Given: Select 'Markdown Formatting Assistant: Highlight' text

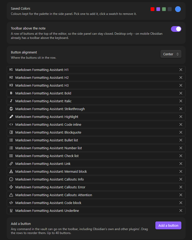Looking at the screenshot, I should [47, 117].
